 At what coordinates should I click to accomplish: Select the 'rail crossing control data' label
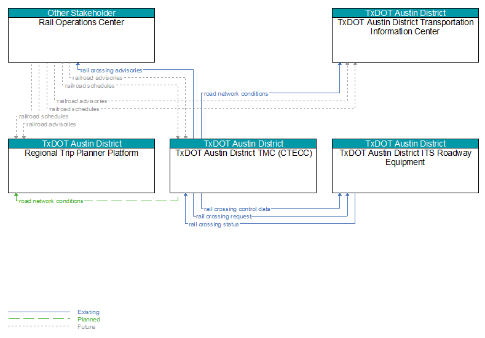[x=237, y=209]
